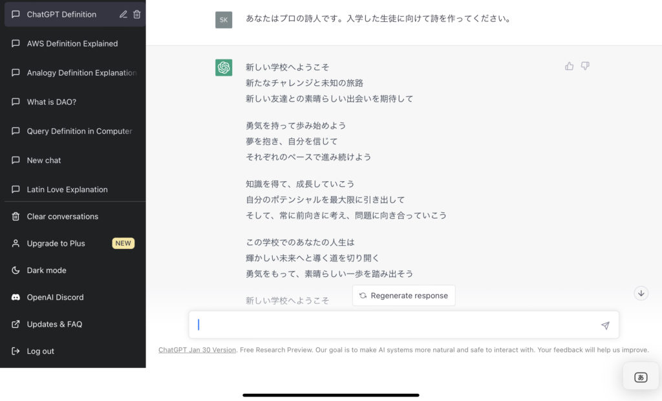This screenshot has width=662, height=401.
Task: Tap the Japanese keyboard input switcher button
Action: click(640, 377)
